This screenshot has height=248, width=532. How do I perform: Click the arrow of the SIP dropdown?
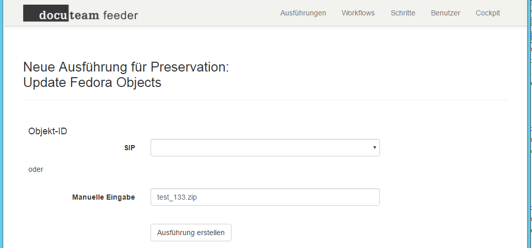(x=375, y=148)
